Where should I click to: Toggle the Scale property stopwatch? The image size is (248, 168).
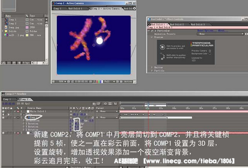24,115
